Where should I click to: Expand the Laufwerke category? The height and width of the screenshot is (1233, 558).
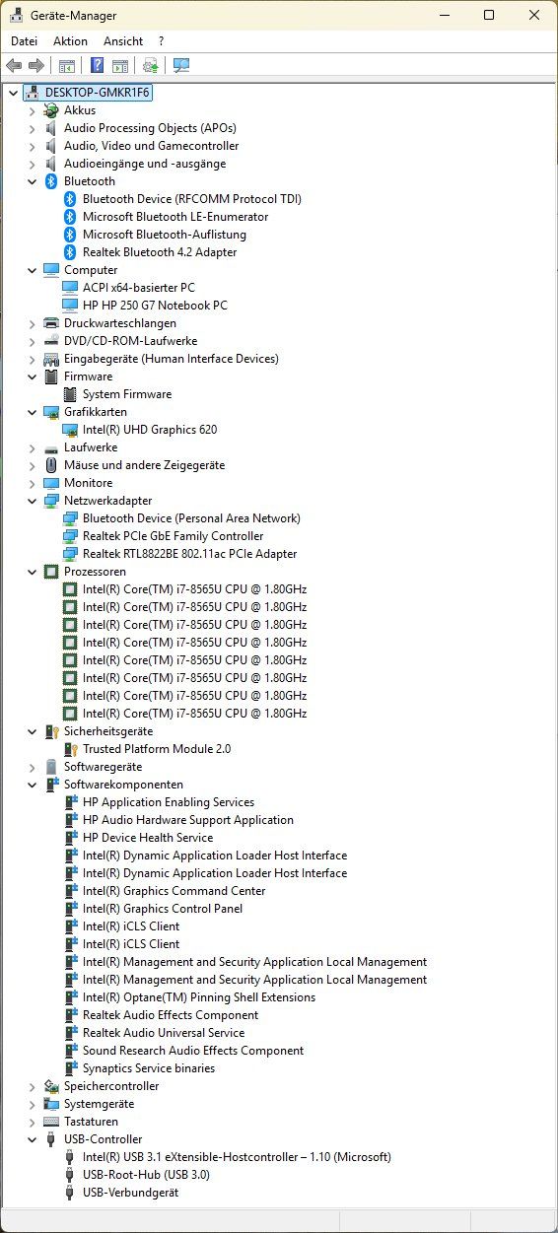point(32,447)
